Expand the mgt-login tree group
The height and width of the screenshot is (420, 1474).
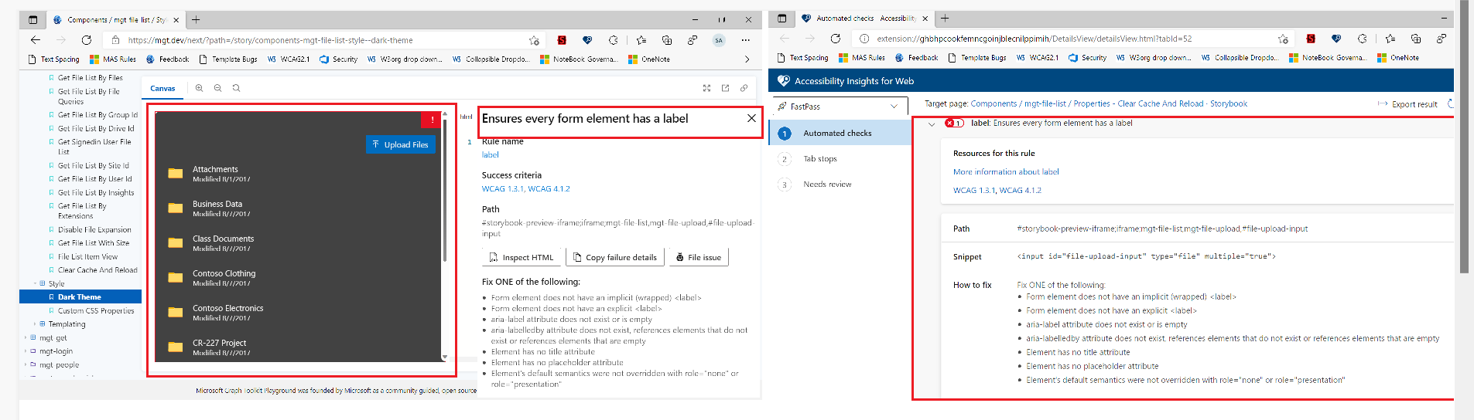click(26, 351)
